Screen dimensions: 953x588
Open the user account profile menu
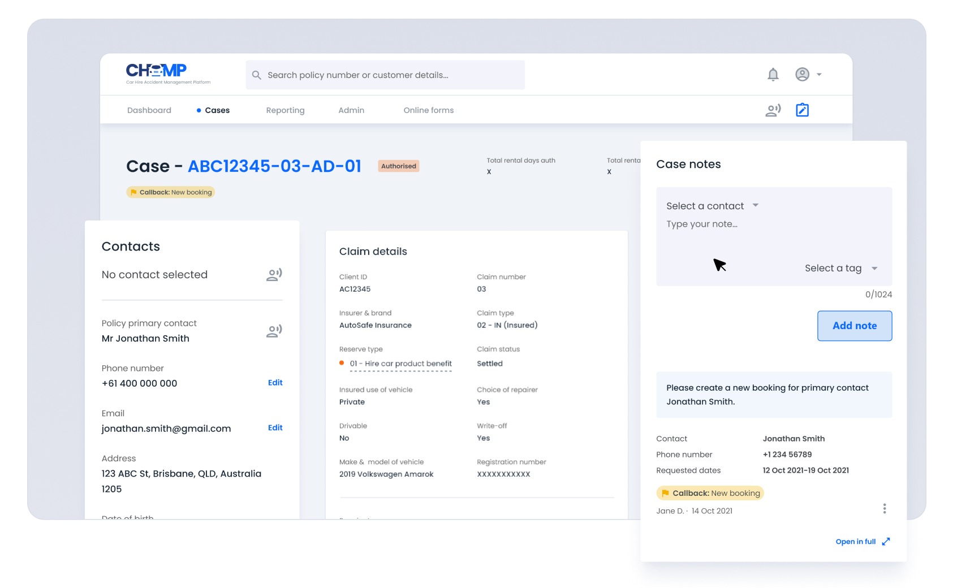(x=808, y=75)
